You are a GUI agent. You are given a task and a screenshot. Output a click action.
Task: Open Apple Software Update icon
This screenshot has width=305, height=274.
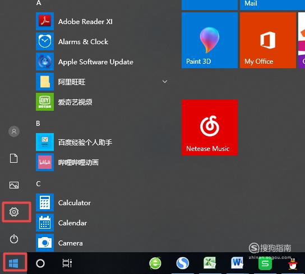(x=45, y=62)
